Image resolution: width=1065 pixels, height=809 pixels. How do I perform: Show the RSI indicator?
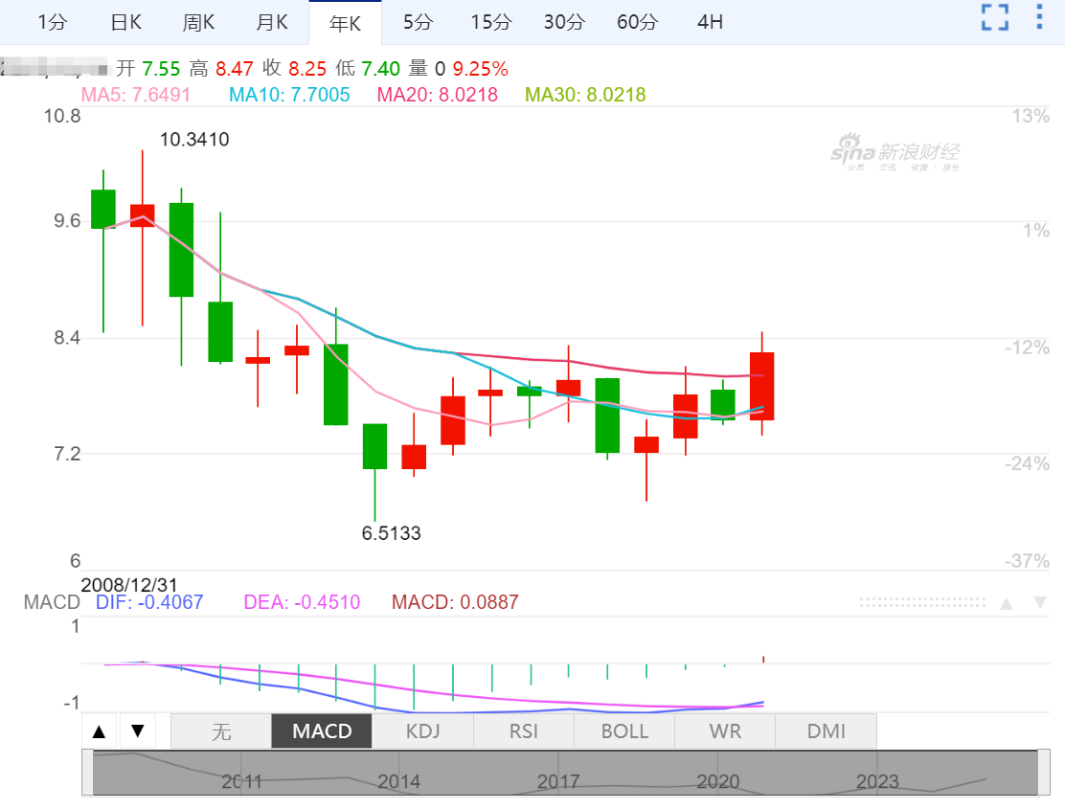[524, 731]
